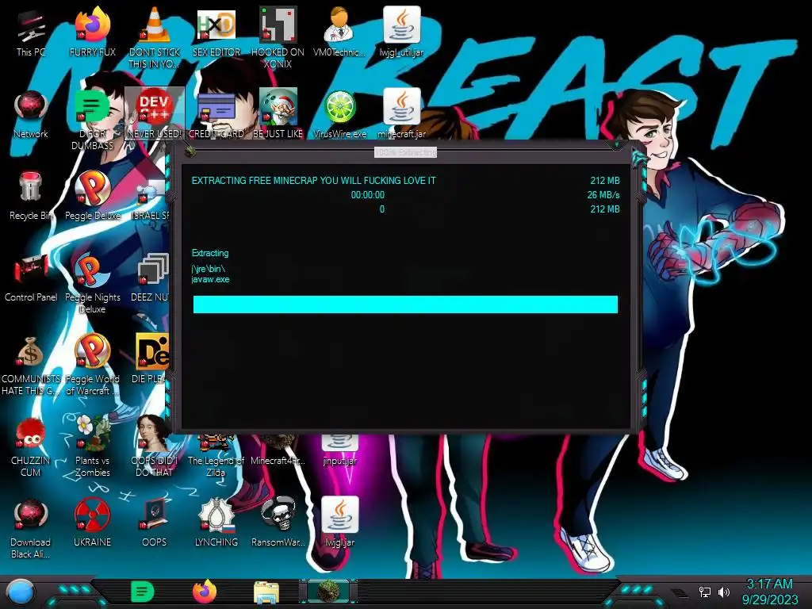Open the Control Panel desktop icon
812x609 pixels.
[31, 278]
